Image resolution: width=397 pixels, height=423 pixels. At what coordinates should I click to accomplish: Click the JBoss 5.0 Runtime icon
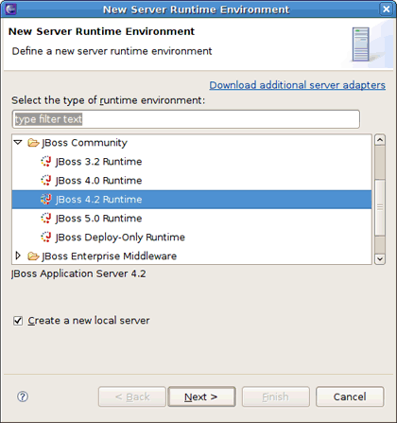click(x=46, y=219)
